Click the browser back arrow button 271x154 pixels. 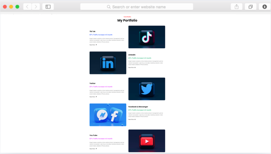click(27, 7)
